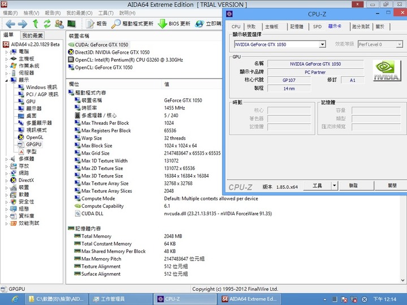Select GPU item under 顯示
Viewport: 407px width, 305px height.
pos(31,102)
